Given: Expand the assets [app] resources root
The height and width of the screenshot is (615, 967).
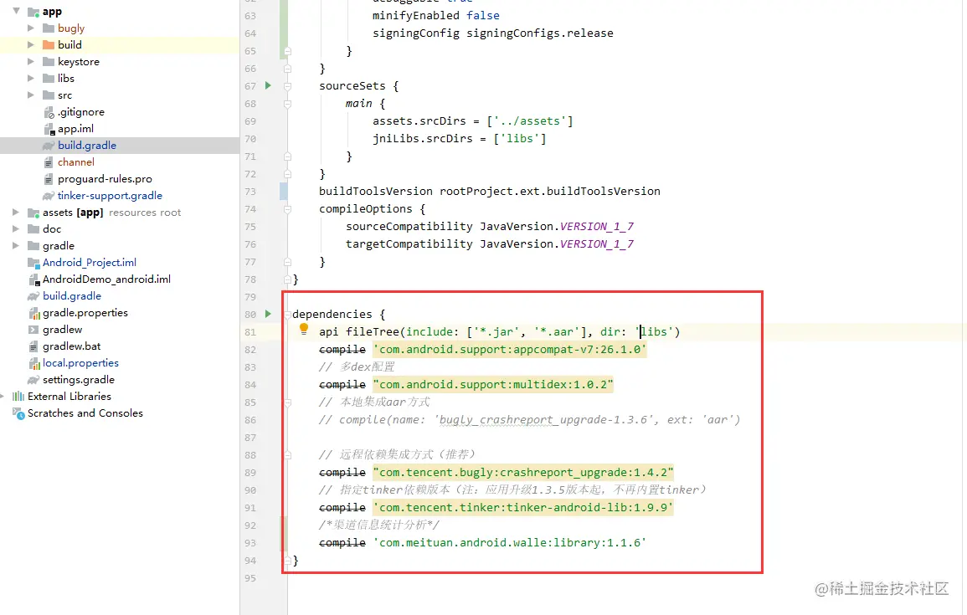Looking at the screenshot, I should click(x=16, y=212).
